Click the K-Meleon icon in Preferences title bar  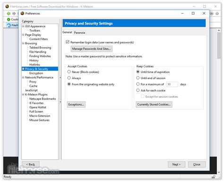[22, 13]
